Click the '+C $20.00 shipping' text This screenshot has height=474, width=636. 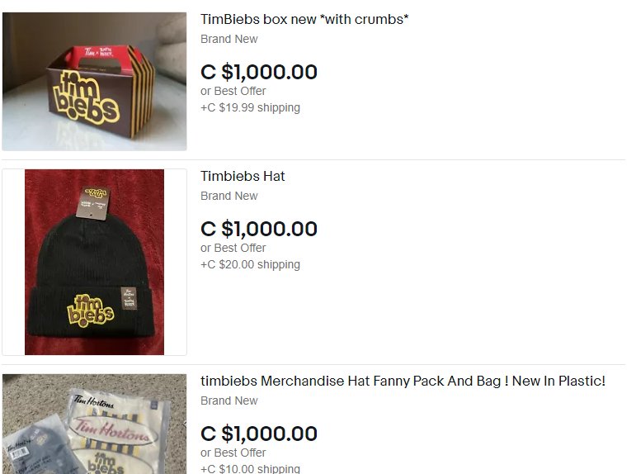[x=250, y=264]
